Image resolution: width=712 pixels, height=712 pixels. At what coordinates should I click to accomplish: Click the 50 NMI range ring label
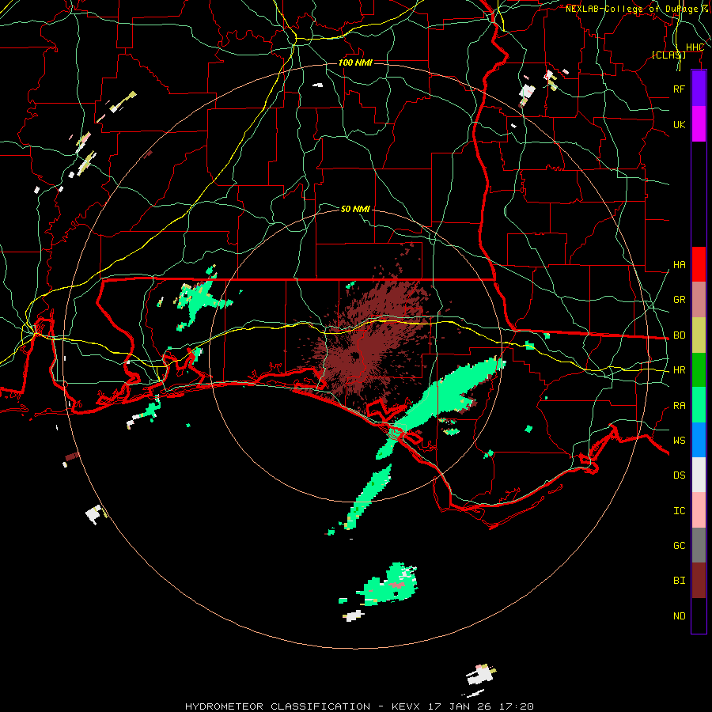(x=355, y=209)
